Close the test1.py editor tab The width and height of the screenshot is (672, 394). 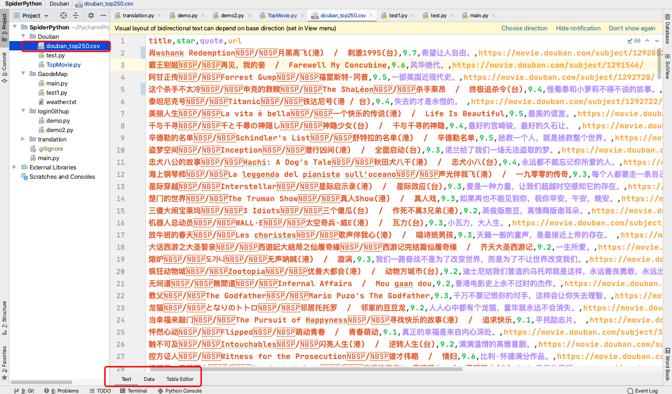point(413,15)
